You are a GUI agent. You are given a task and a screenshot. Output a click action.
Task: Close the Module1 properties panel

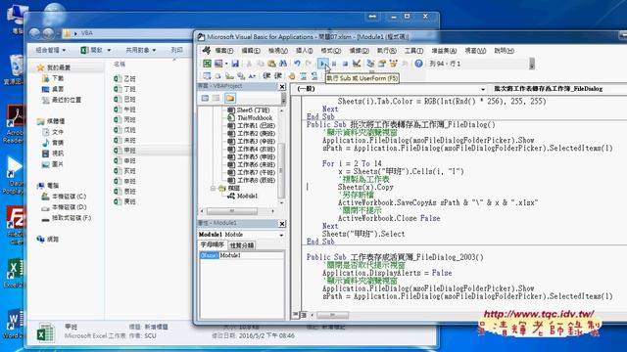click(x=282, y=224)
